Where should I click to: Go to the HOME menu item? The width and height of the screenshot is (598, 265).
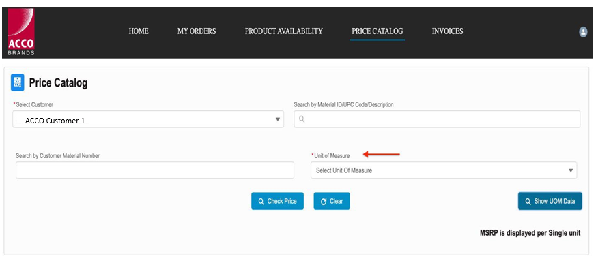pyautogui.click(x=139, y=31)
